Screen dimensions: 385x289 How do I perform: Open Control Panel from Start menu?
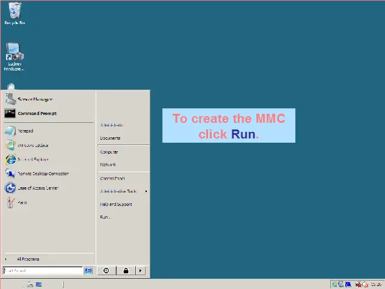112,178
